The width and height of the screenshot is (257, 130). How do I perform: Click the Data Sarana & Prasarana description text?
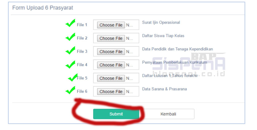[164, 89]
